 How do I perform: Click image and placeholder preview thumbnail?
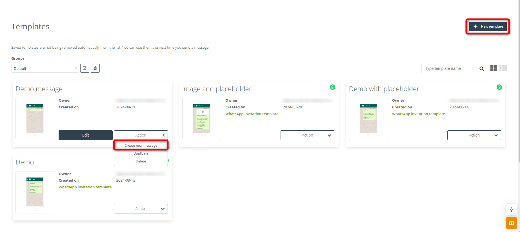point(202,119)
